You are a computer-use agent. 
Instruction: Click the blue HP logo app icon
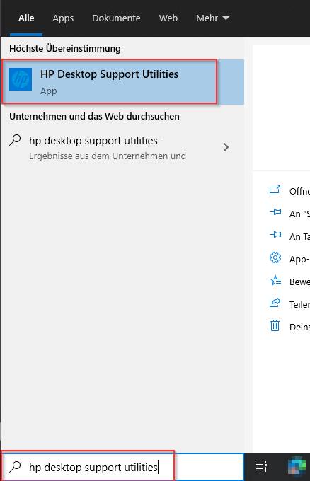pos(21,79)
